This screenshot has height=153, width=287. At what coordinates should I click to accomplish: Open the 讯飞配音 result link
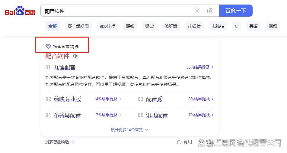click(157, 115)
